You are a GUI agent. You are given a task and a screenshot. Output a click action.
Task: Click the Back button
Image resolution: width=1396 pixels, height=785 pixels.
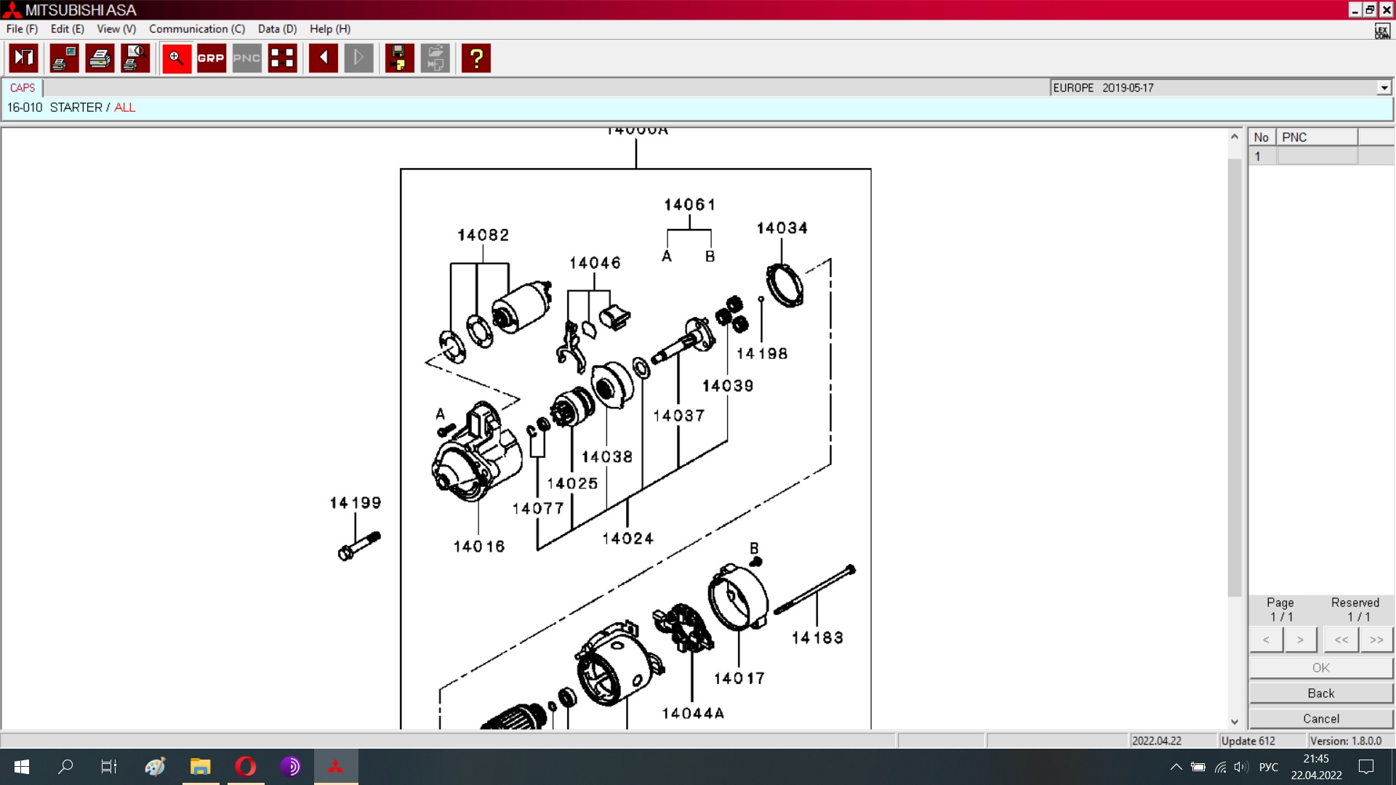click(x=1320, y=693)
